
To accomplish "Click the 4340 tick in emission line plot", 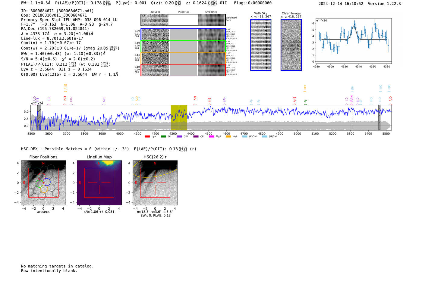I will pos(358,67).
